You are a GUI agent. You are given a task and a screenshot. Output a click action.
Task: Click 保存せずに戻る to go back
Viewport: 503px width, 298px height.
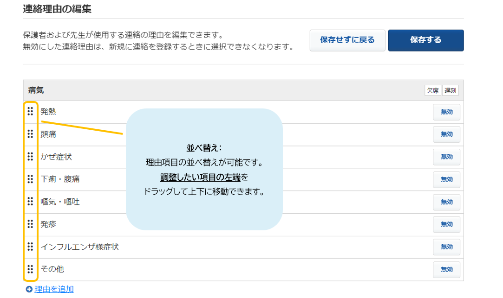click(x=347, y=40)
